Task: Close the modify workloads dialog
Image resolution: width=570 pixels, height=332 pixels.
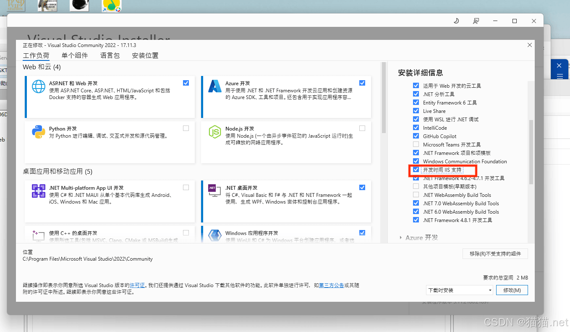Action: pos(530,45)
